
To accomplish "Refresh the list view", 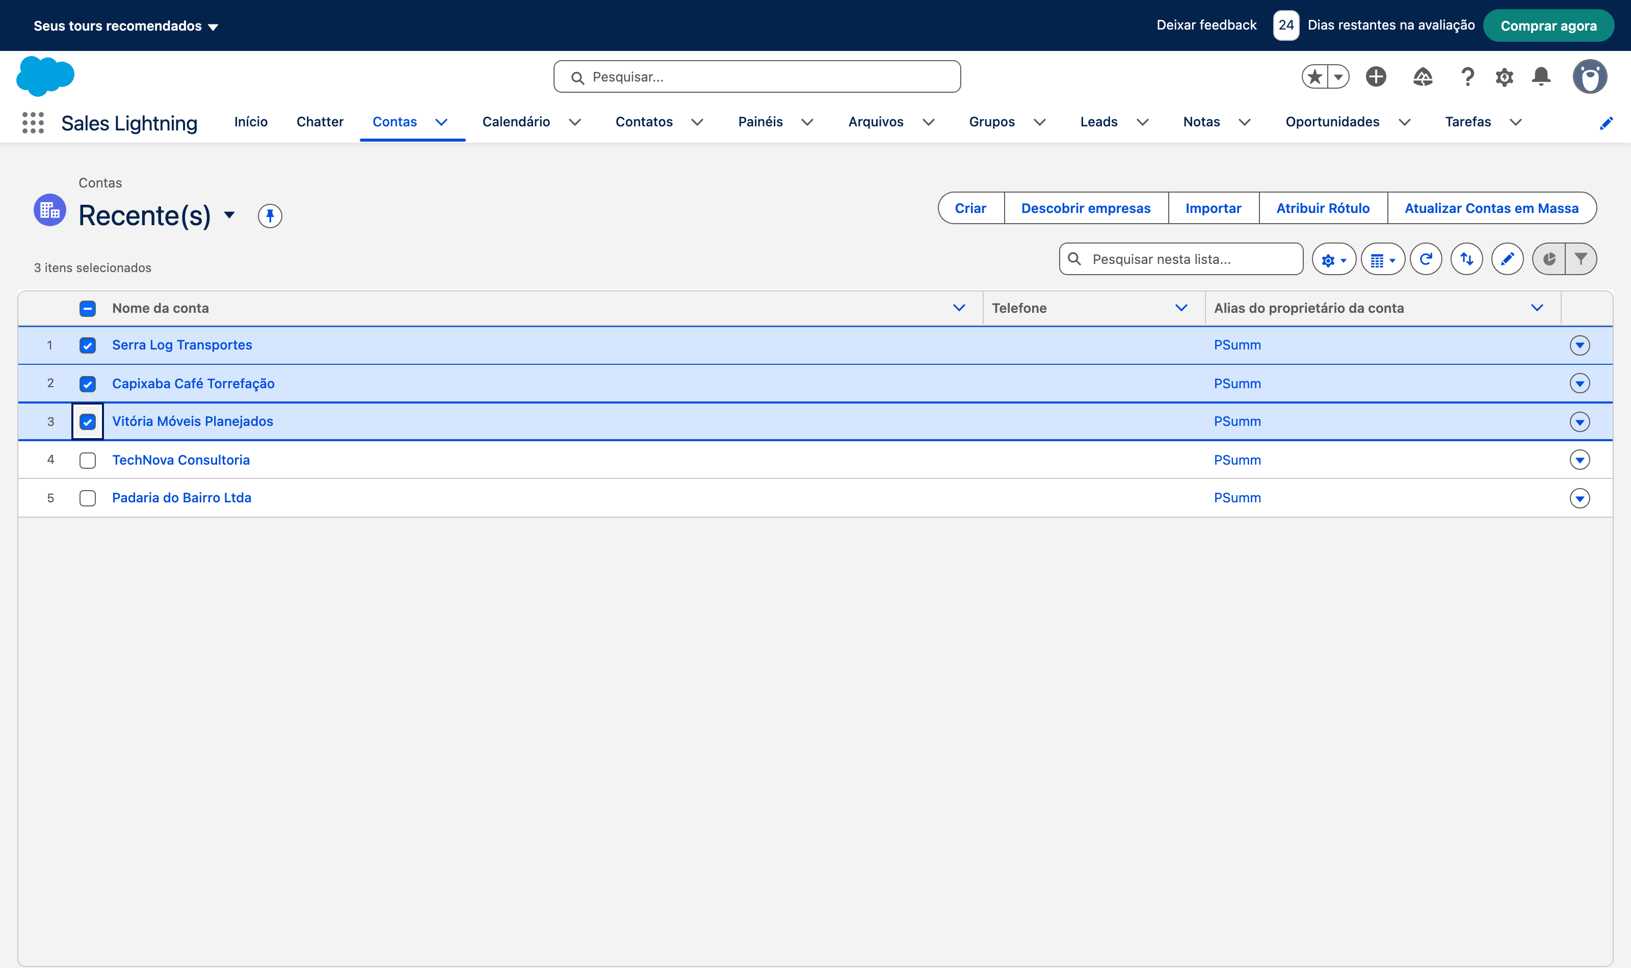I will [1426, 260].
